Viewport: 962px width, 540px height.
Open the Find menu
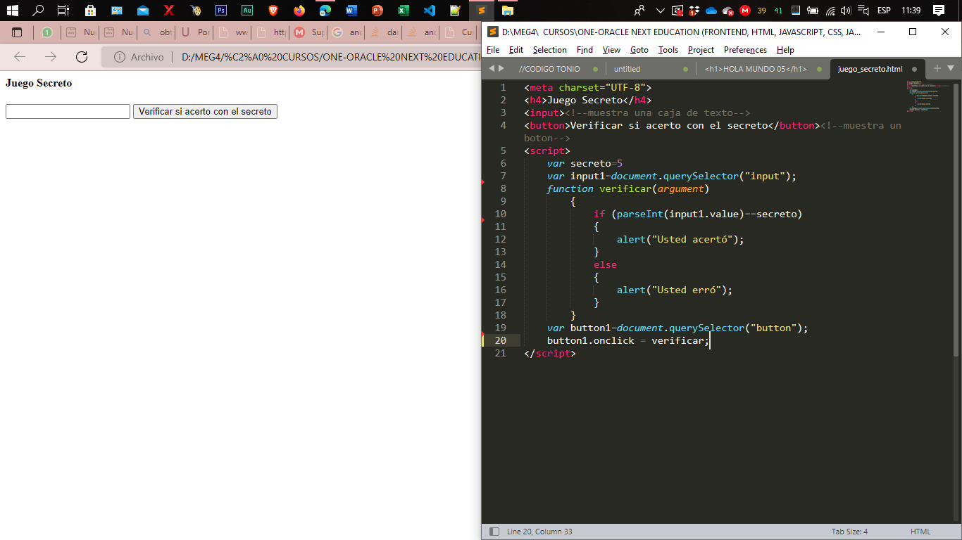pos(585,50)
